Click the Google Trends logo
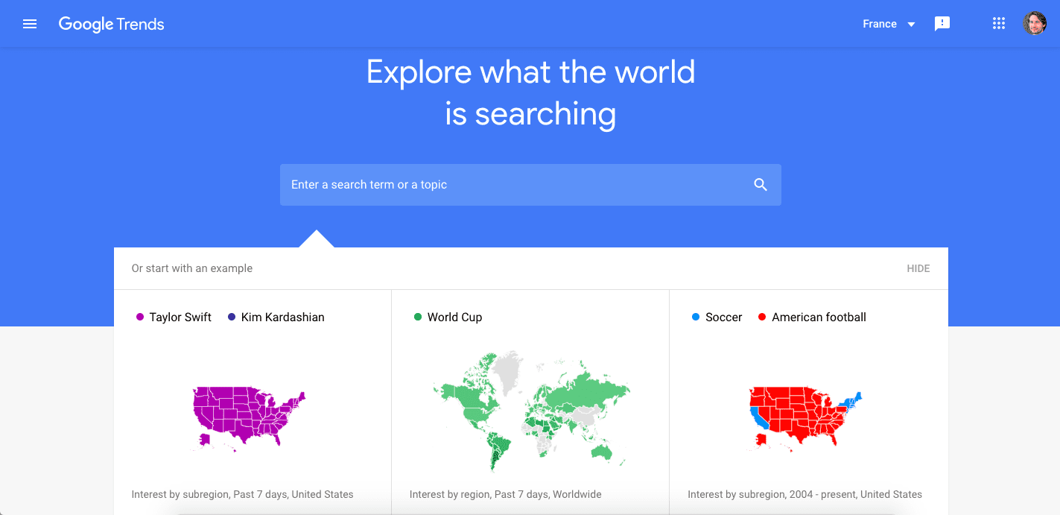 click(x=111, y=24)
